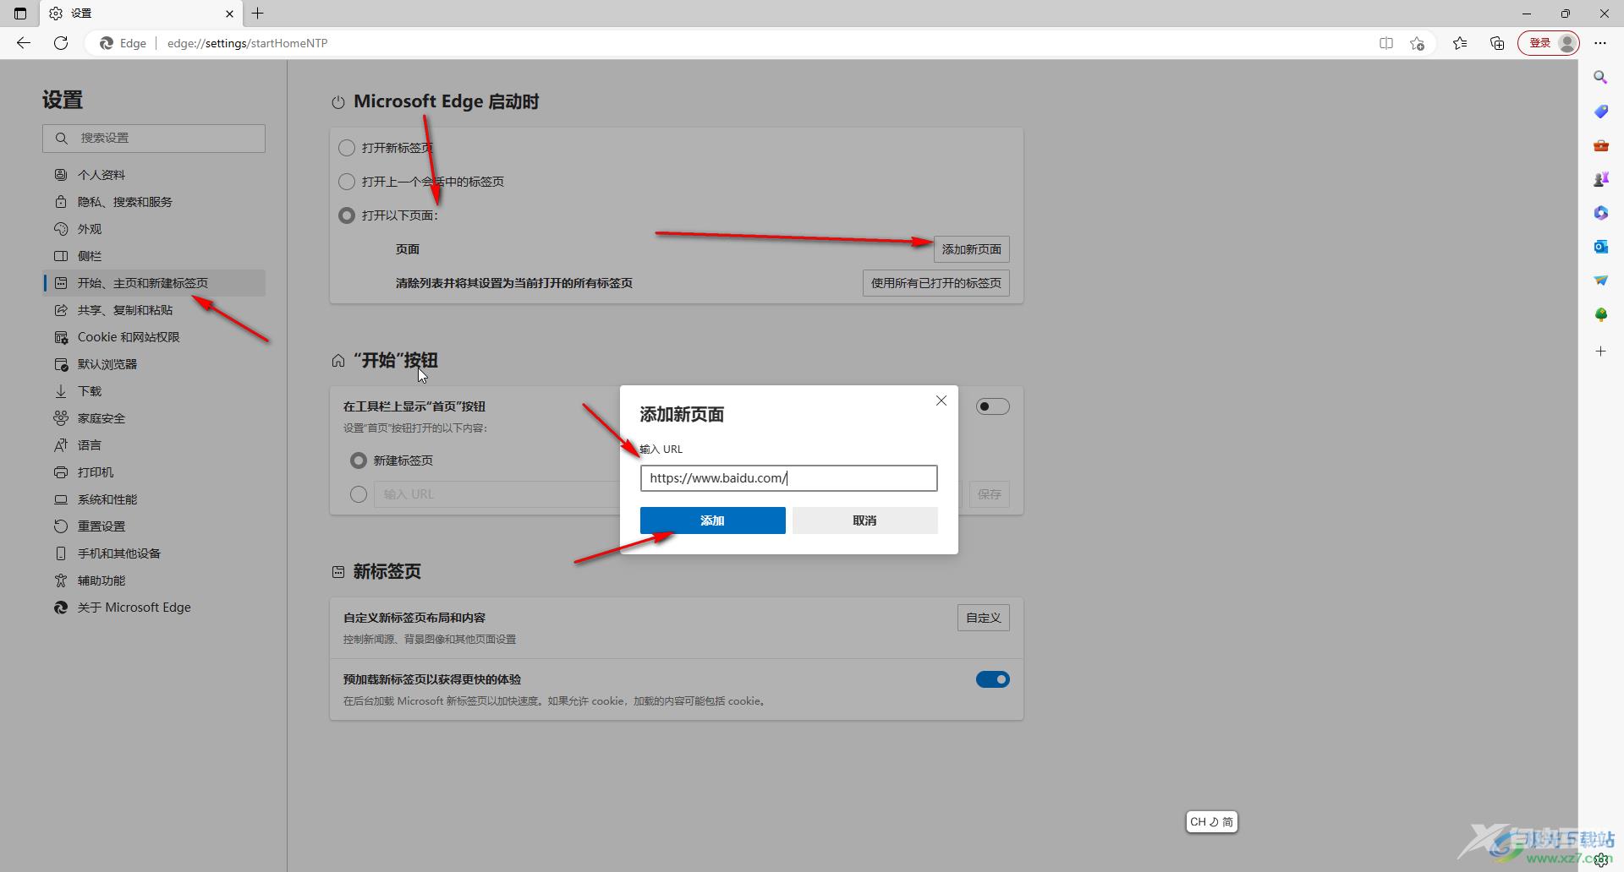Screen dimensions: 1624x872
Task: Open the 家庭安全 settings section
Action: [x=154, y=418]
